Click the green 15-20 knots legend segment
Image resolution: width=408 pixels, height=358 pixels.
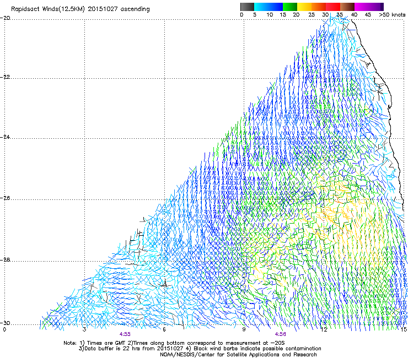(x=290, y=7)
